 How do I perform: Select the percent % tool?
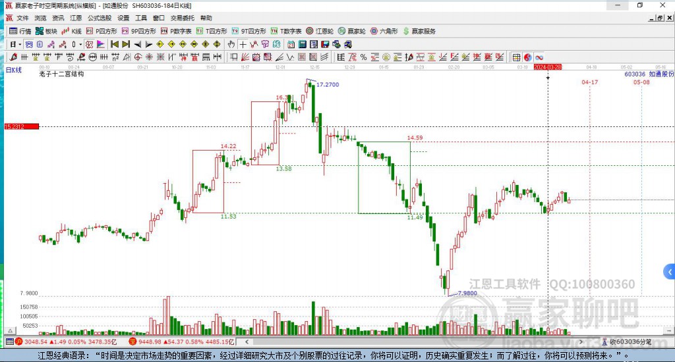click(363, 57)
